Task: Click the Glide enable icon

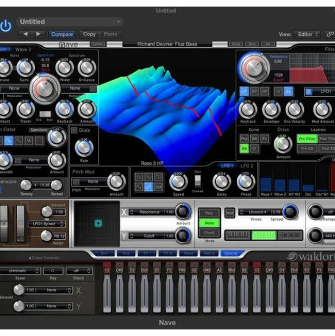Action: point(74,130)
